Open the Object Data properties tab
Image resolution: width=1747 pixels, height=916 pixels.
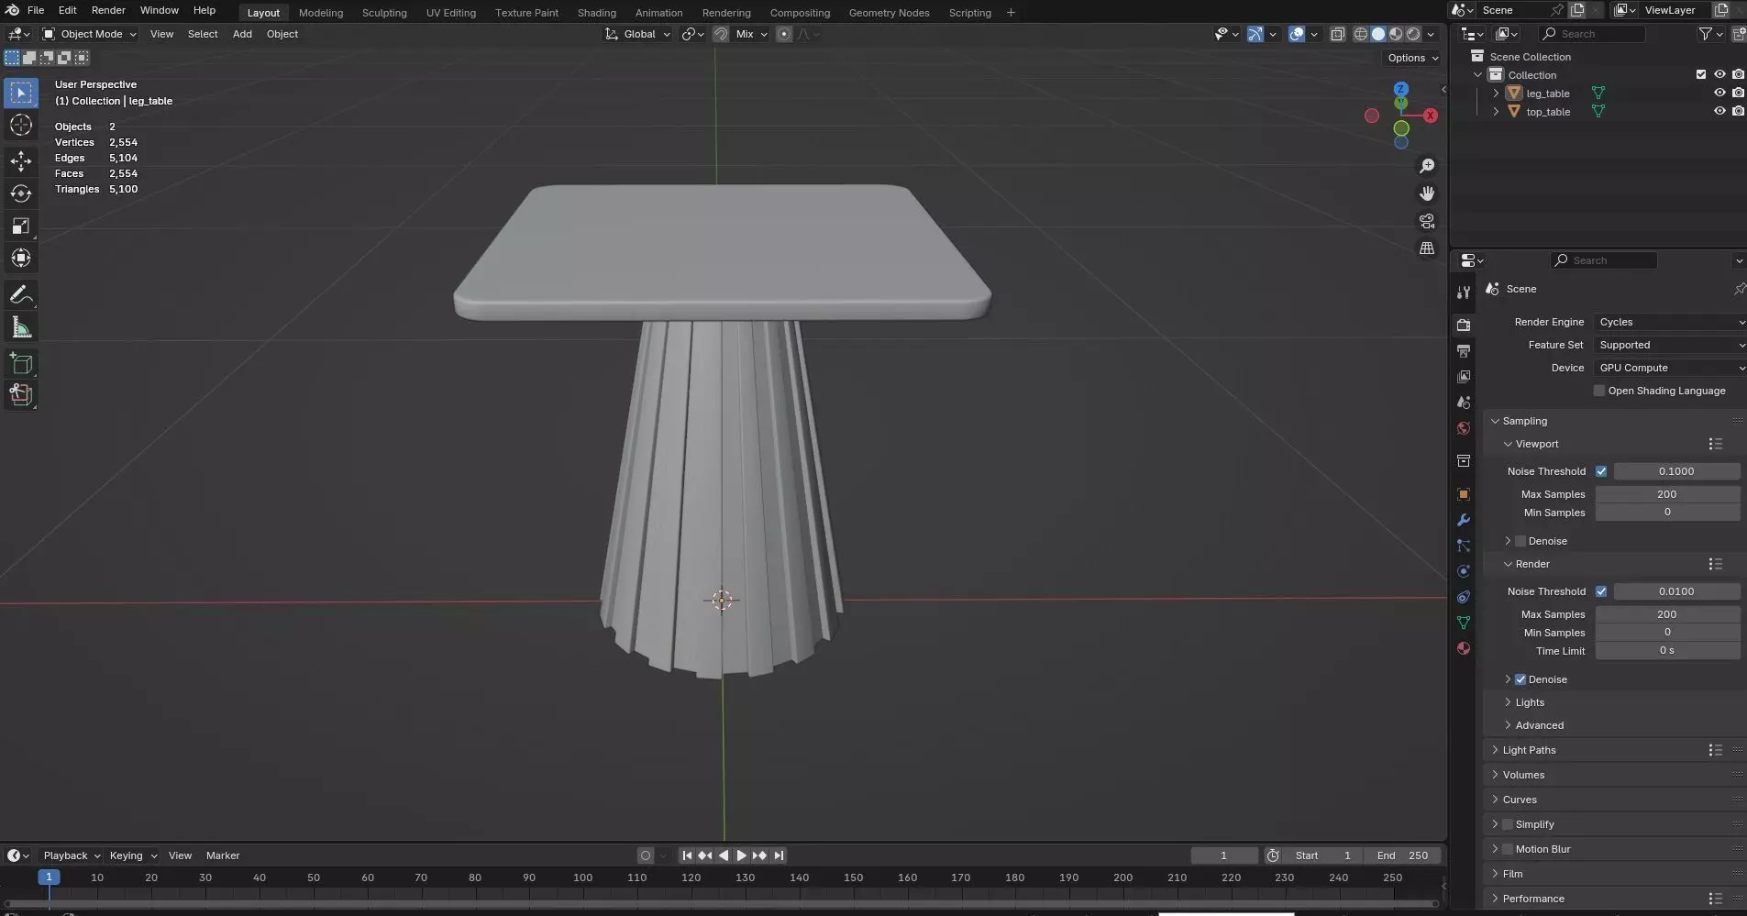1464,623
